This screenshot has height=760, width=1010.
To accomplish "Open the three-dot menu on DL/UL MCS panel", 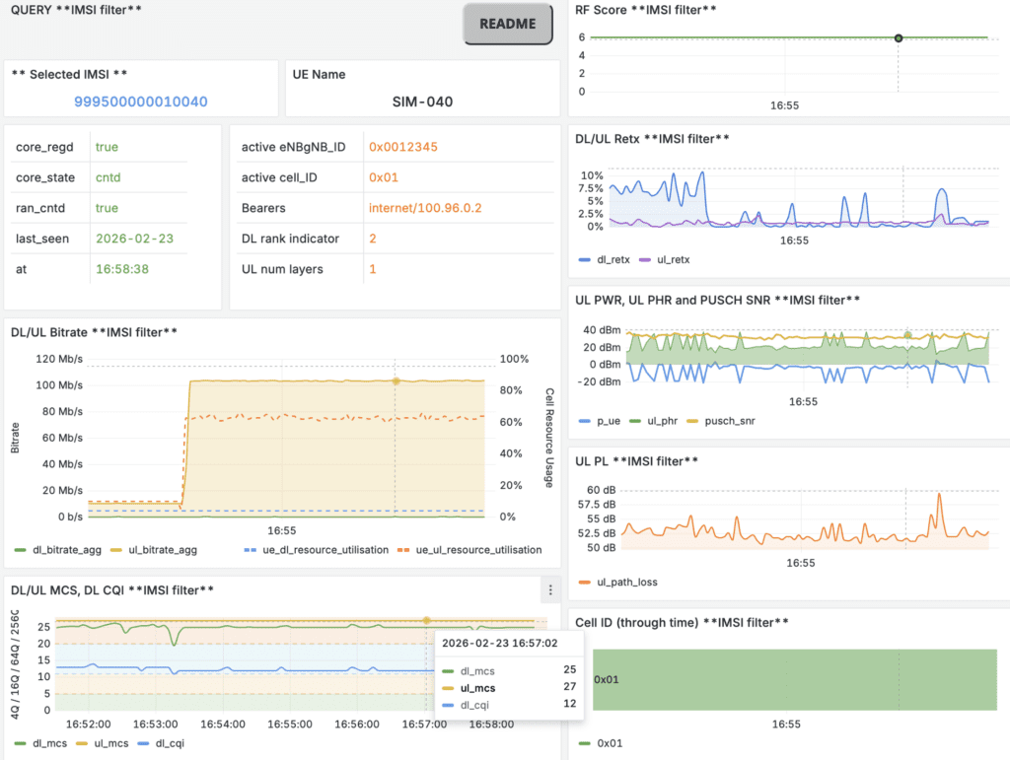I will coord(550,590).
